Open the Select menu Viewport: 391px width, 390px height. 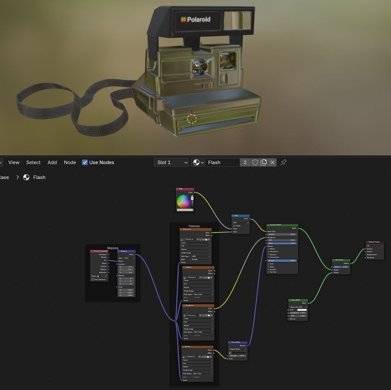point(33,162)
